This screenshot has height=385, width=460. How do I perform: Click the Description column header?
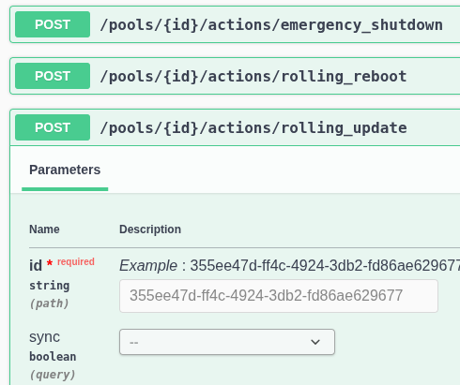click(x=150, y=230)
